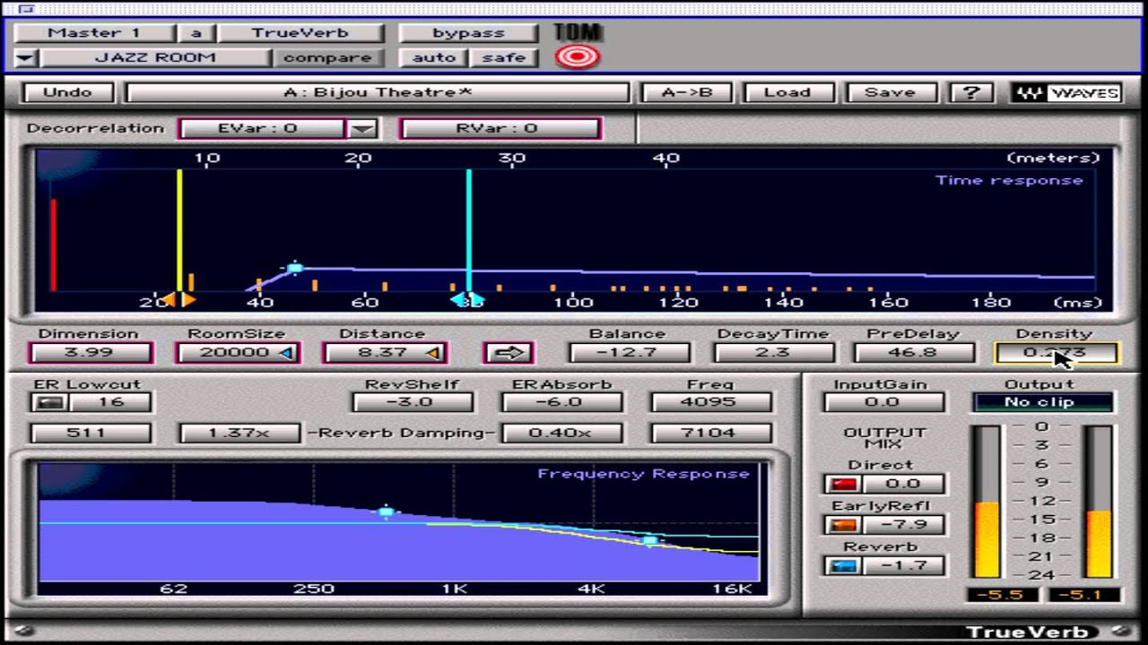
Task: Reset the 'No clip' output indicator
Action: (1042, 402)
